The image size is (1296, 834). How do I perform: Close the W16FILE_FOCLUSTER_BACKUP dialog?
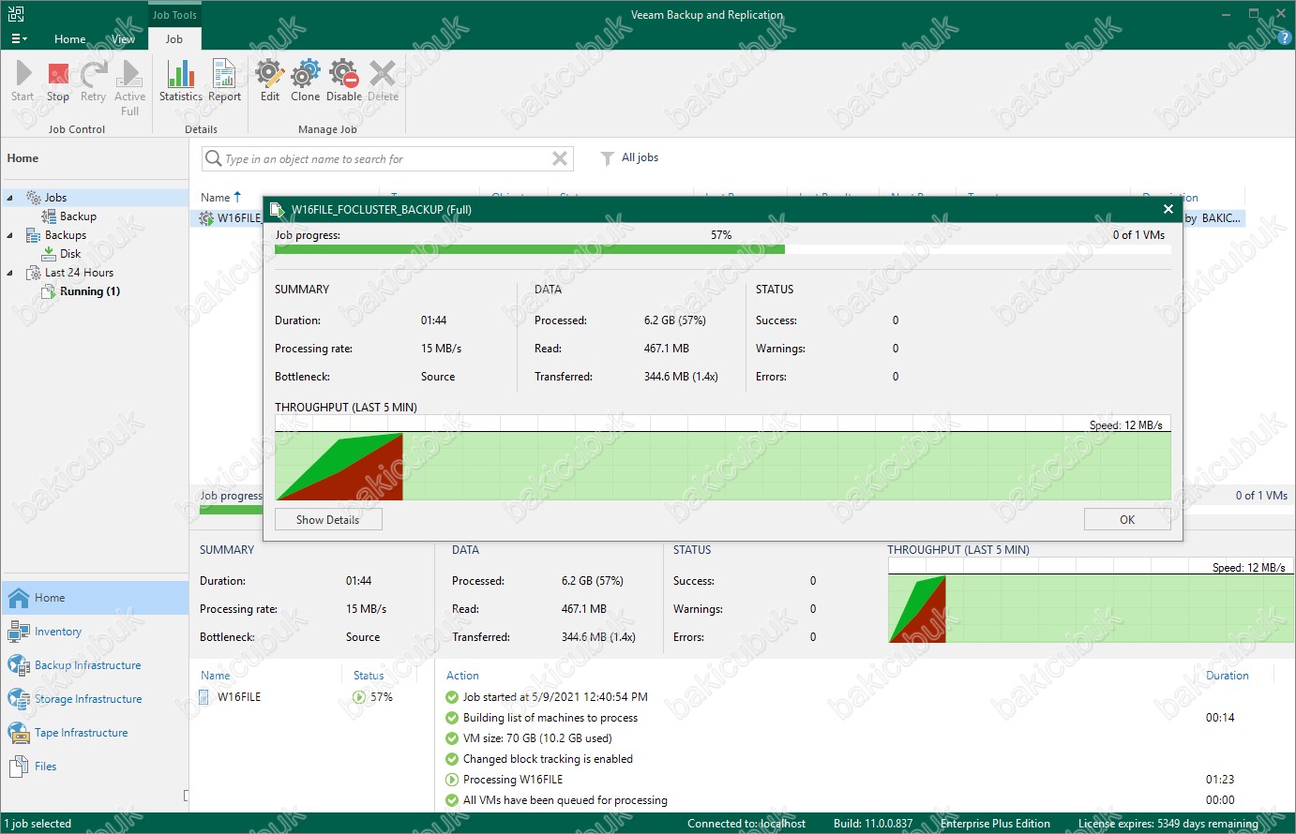point(1168,209)
